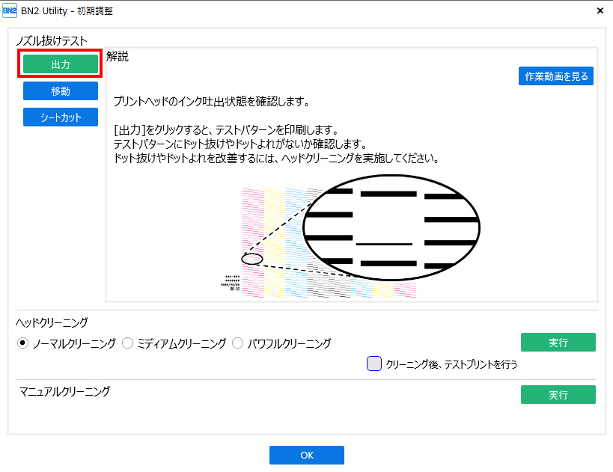Select パワフルクリーニング radio option
Image resolution: width=613 pixels, height=472 pixels.
click(x=238, y=343)
